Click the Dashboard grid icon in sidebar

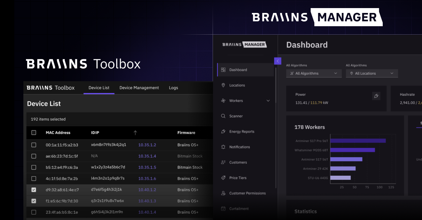[223, 70]
